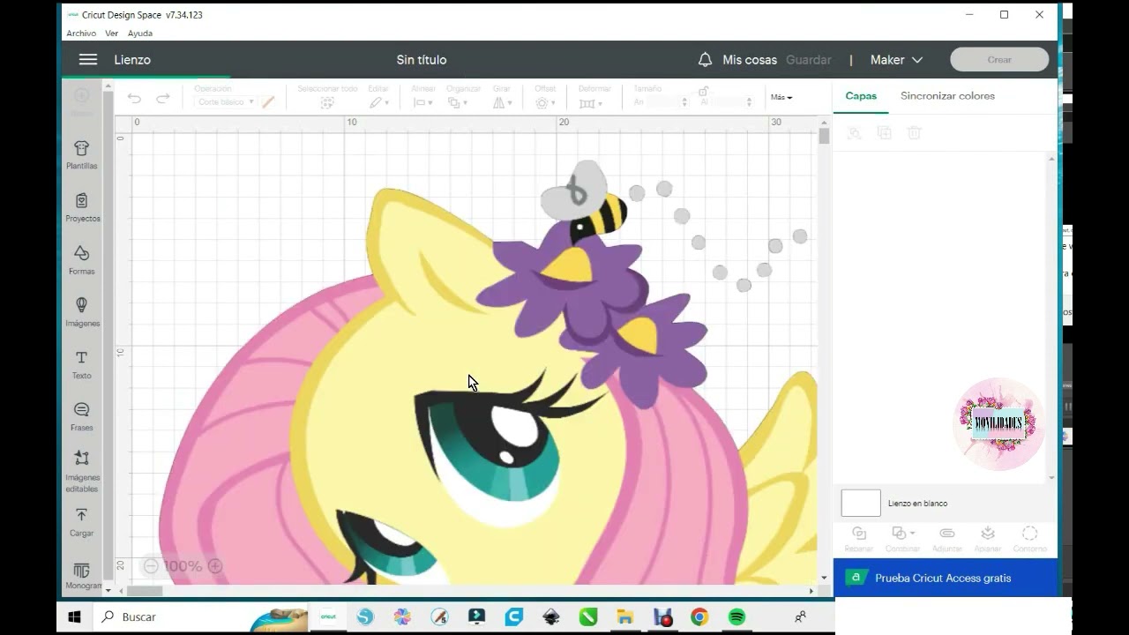
Task: Open Mis cosas link
Action: [750, 60]
